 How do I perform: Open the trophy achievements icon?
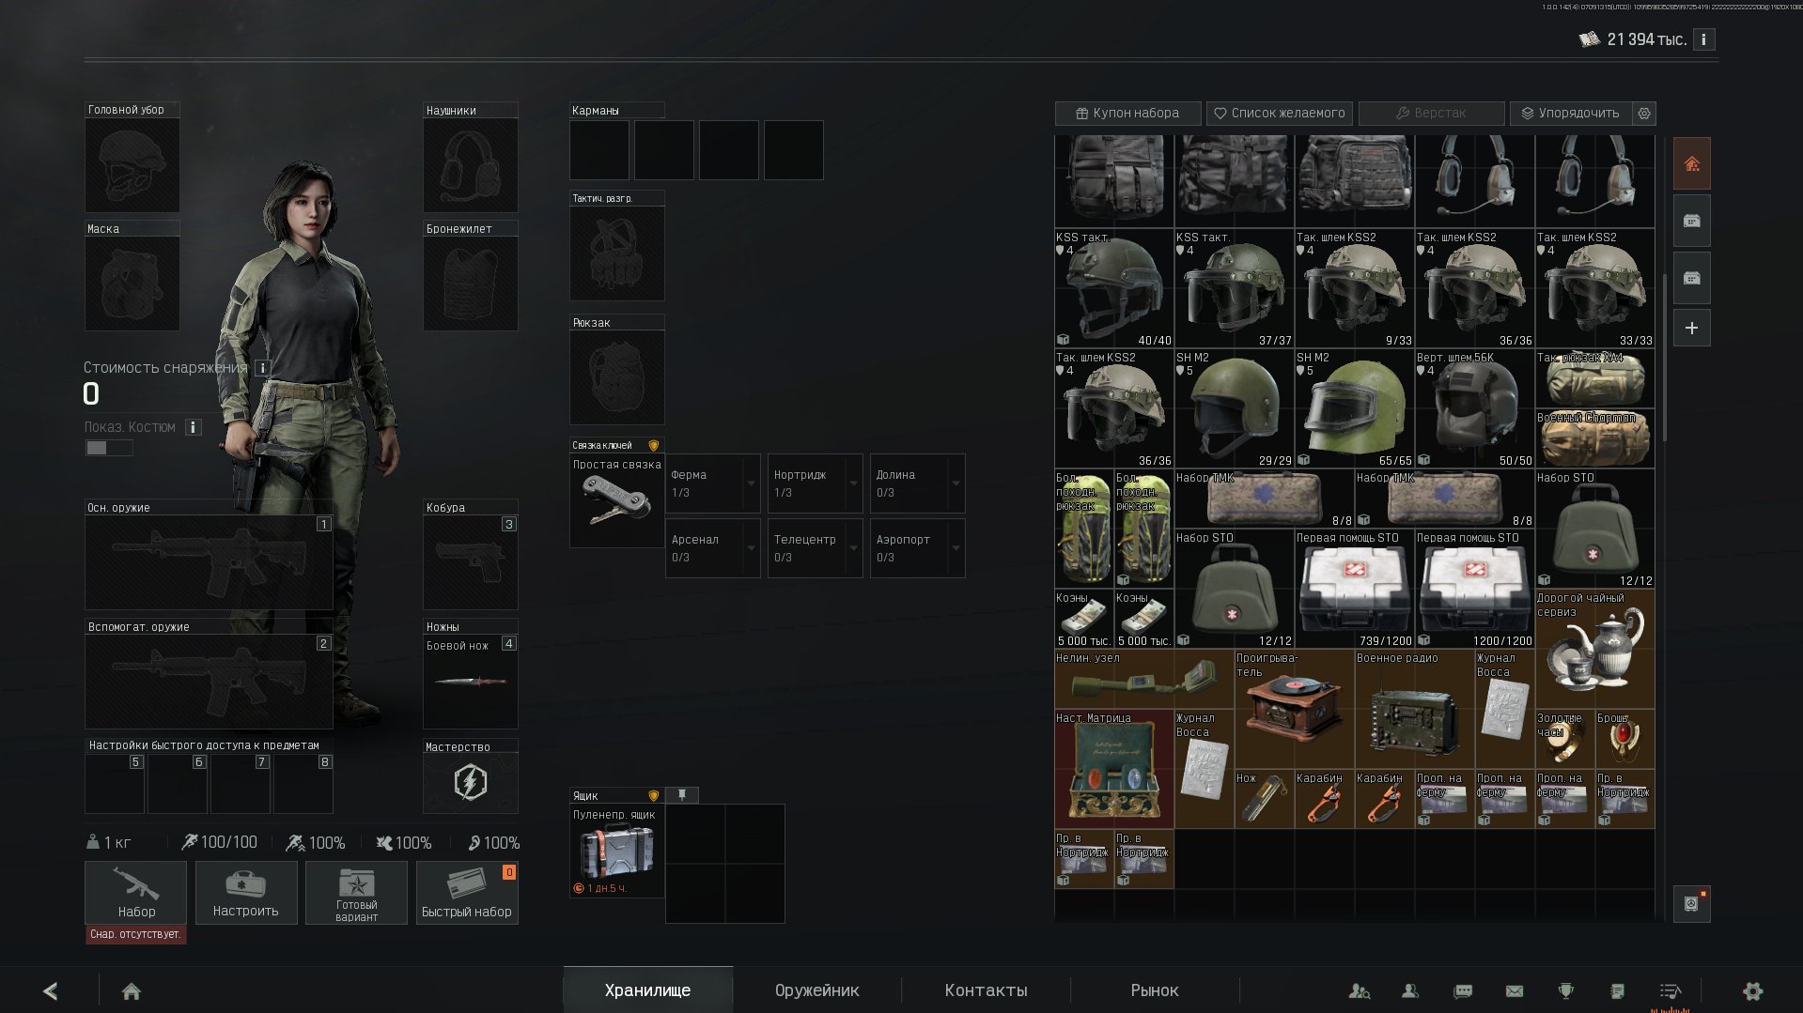1565,990
